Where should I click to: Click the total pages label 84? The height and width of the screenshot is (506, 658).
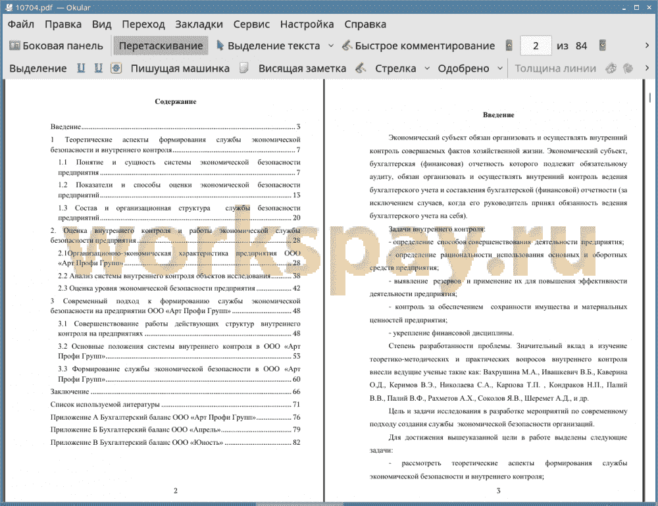(x=581, y=46)
